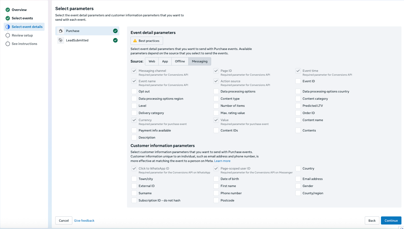The height and width of the screenshot is (229, 404).
Task: Click the green checkmark beside LeadSubmitted
Action: coord(115,40)
